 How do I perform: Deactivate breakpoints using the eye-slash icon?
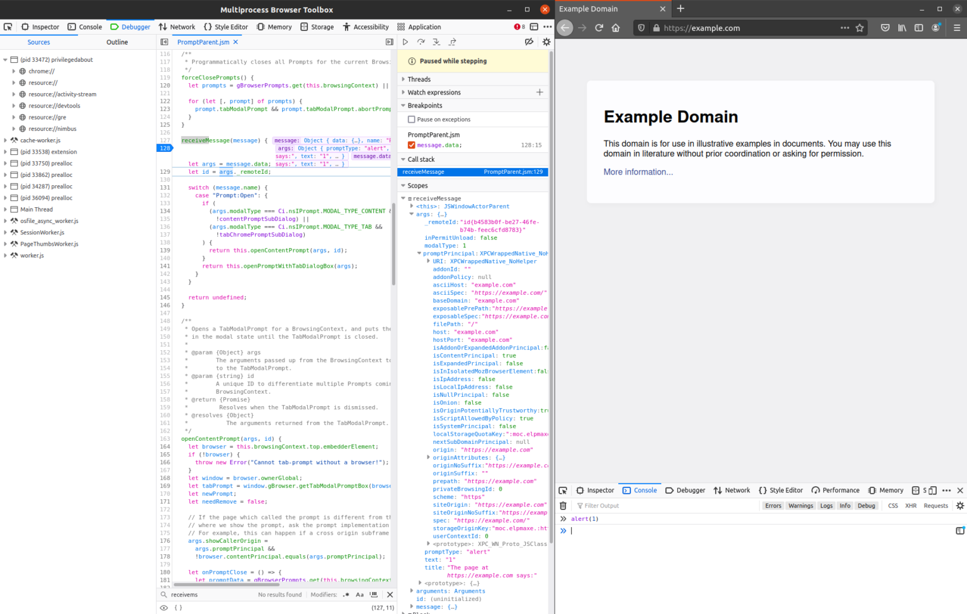click(529, 42)
